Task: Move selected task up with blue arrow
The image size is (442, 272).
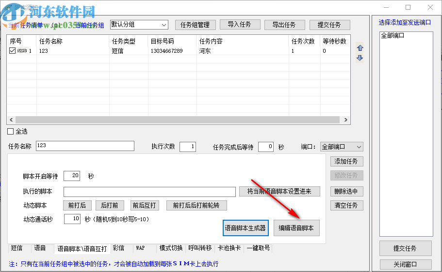Action: (x=360, y=48)
